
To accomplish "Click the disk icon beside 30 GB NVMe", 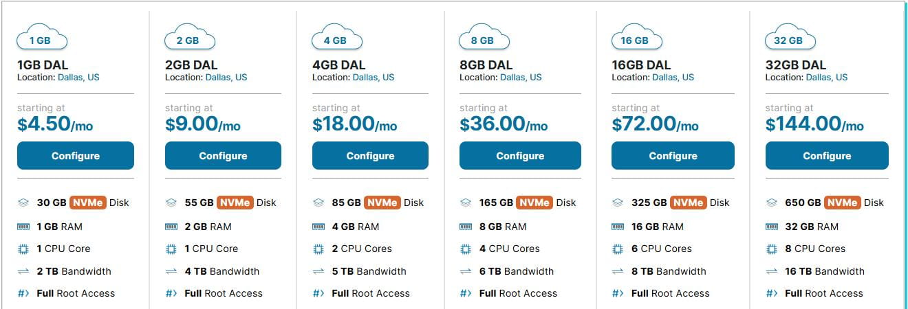I will click(23, 203).
